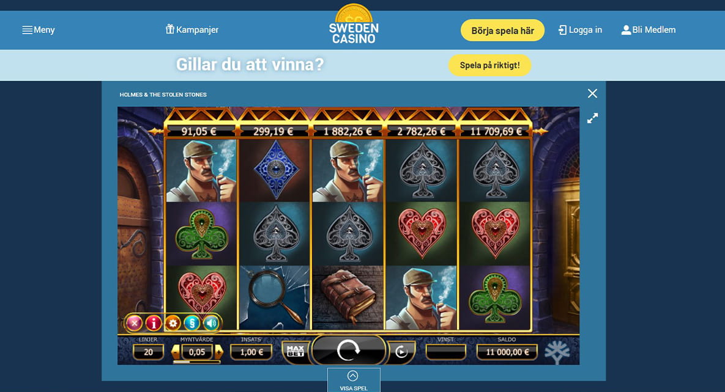The image size is (725, 392).
Task: Expand the Visa Spel panel
Action: point(354,380)
